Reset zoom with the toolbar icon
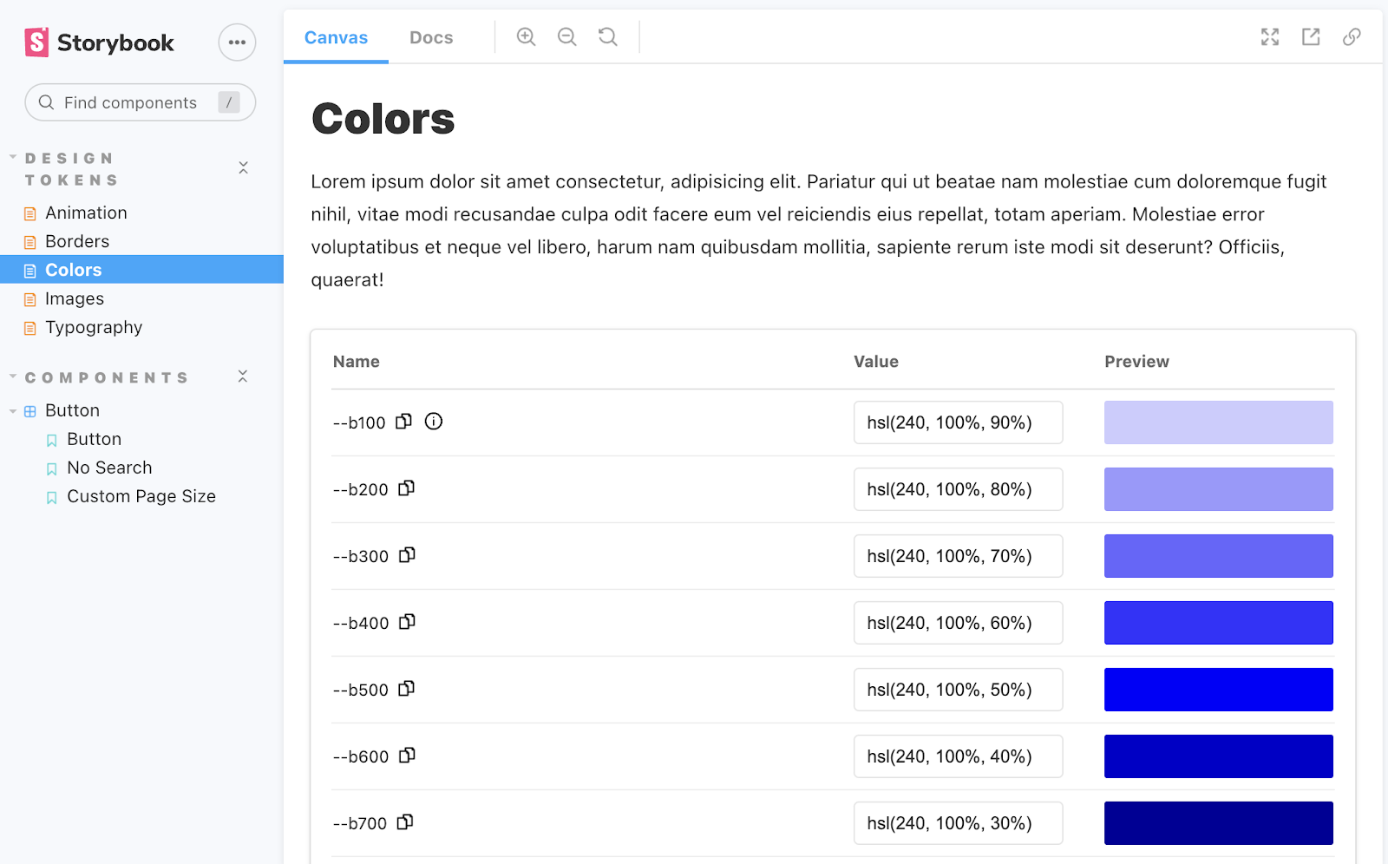 click(x=608, y=36)
